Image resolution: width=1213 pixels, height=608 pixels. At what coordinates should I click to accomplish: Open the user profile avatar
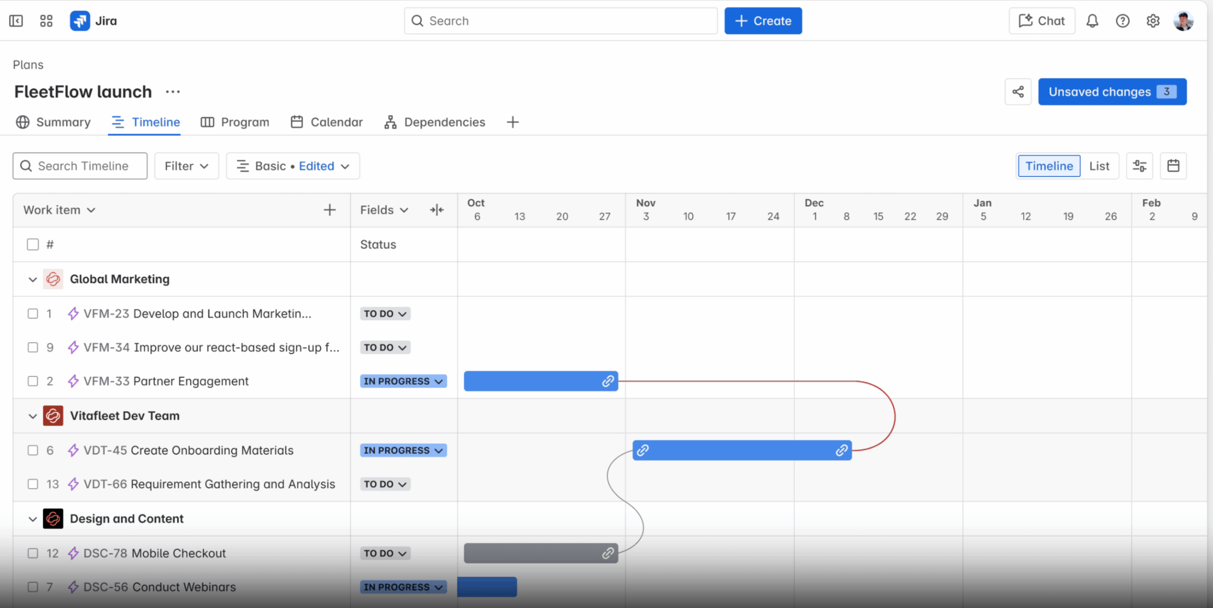[1183, 21]
